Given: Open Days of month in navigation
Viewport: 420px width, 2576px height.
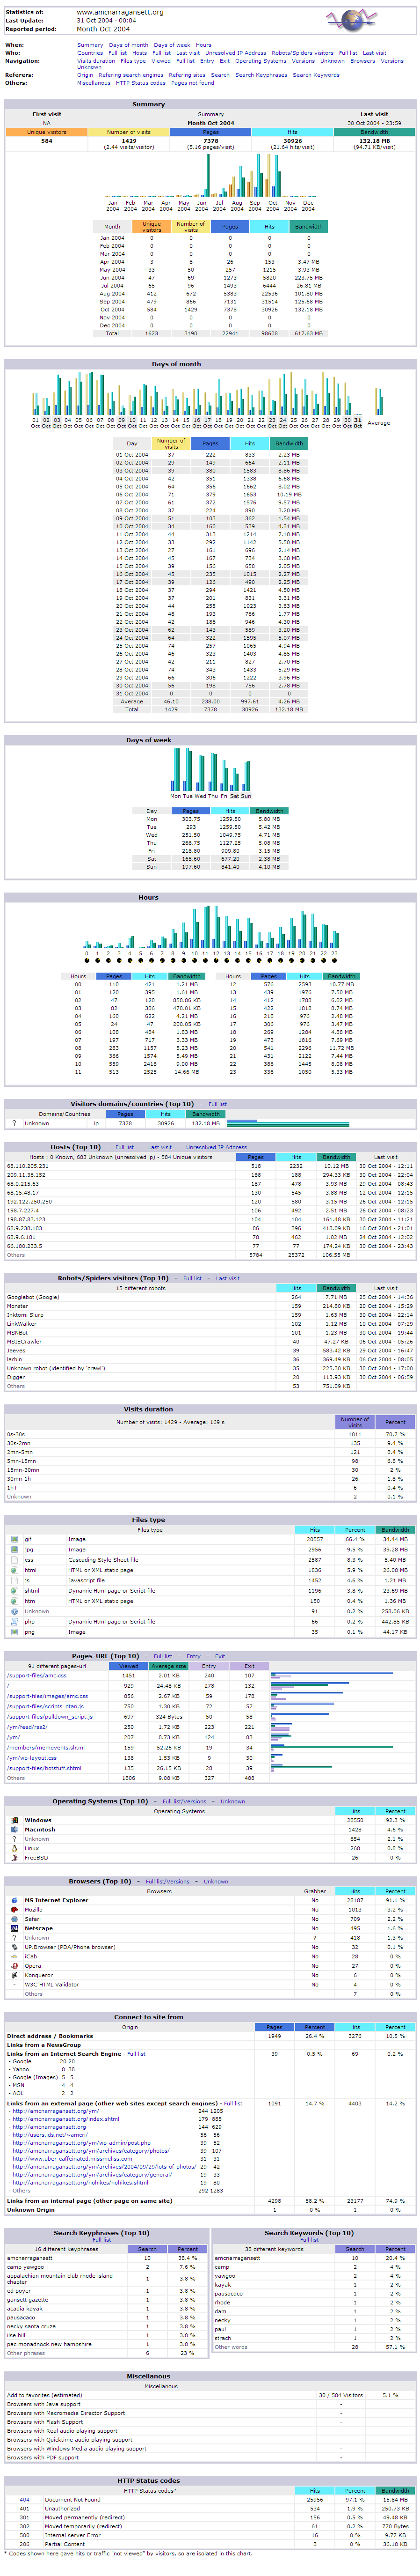Looking at the screenshot, I should pyautogui.click(x=128, y=45).
